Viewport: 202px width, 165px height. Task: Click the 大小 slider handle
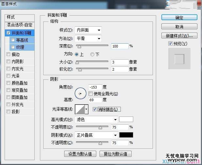[77, 62]
